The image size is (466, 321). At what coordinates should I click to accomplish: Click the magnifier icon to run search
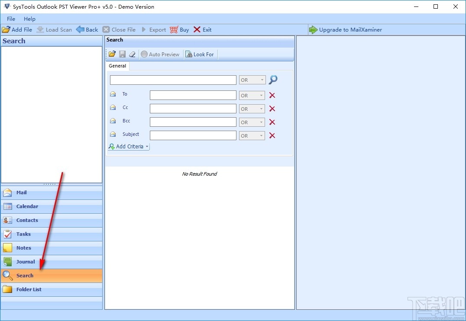[273, 80]
